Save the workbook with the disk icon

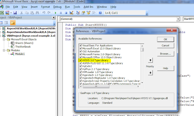point(15,13)
